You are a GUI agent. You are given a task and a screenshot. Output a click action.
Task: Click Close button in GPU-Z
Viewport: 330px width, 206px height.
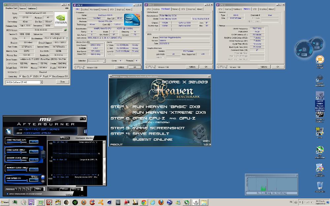tap(62, 82)
